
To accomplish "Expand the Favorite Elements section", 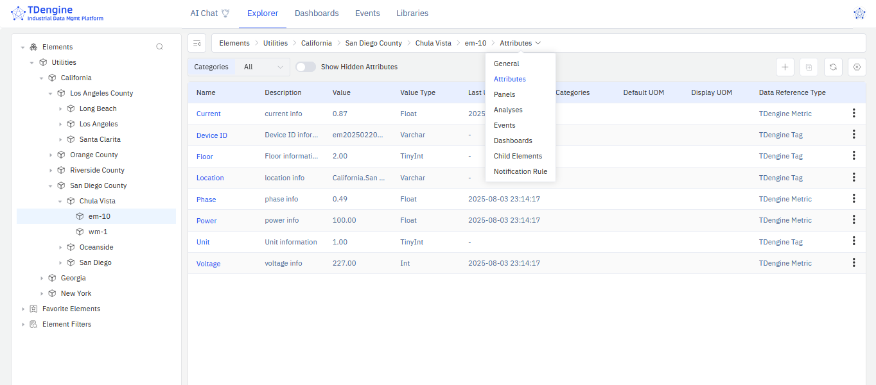I will pos(24,309).
